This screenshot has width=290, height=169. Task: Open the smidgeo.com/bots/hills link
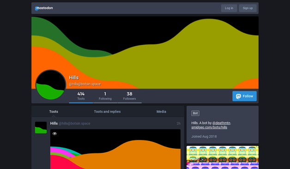coord(209,127)
